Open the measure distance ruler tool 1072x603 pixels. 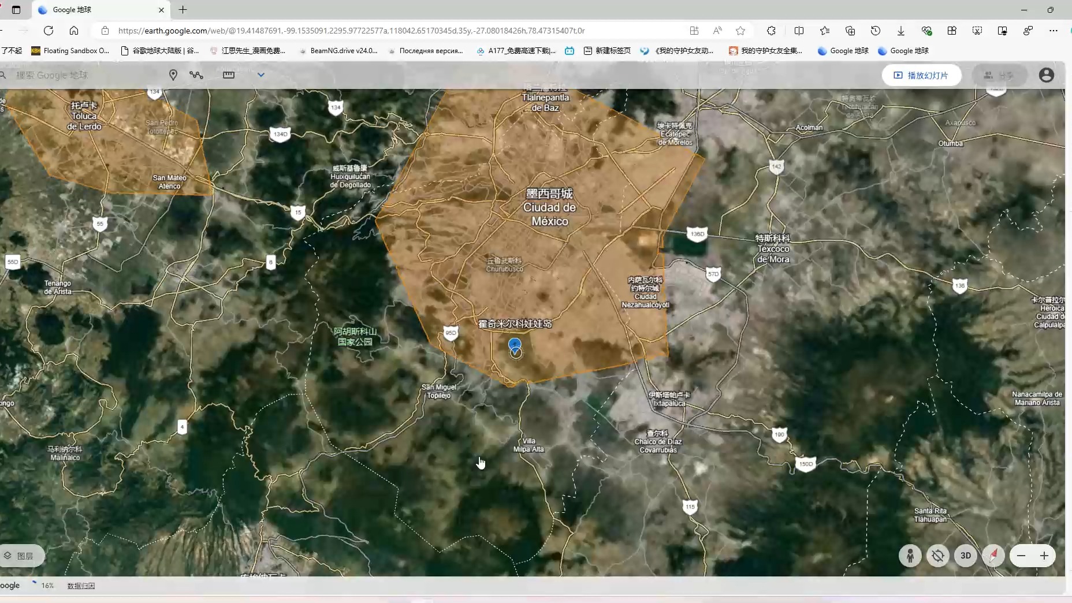[229, 75]
